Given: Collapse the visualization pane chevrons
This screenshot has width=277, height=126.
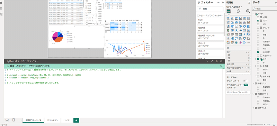Looking at the screenshot, I should point(249,3).
